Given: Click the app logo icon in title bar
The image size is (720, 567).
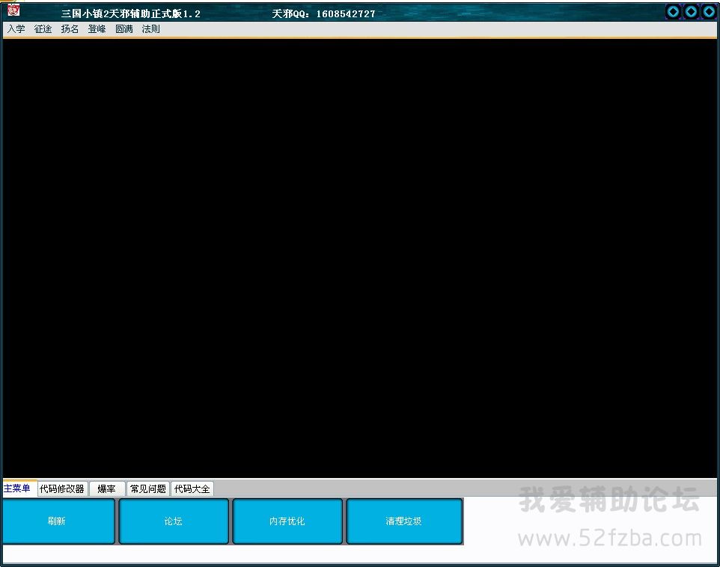Looking at the screenshot, I should (x=13, y=10).
